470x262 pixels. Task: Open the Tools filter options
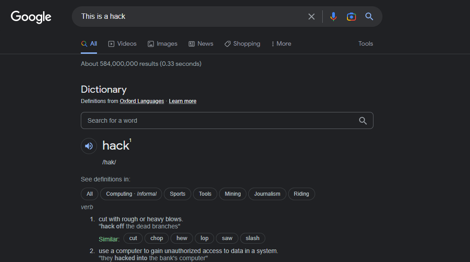click(366, 44)
